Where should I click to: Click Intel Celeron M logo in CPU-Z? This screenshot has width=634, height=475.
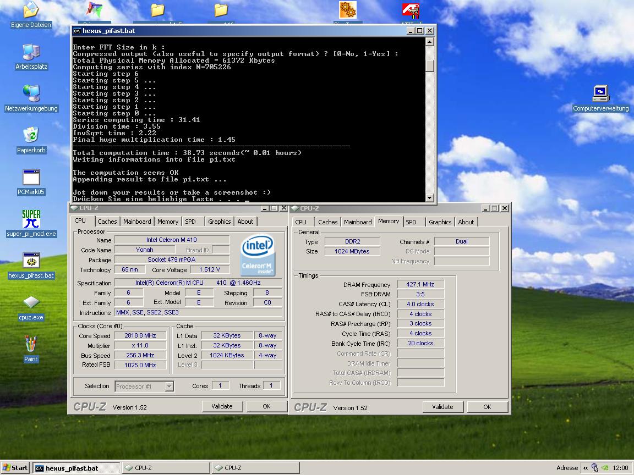pos(258,255)
